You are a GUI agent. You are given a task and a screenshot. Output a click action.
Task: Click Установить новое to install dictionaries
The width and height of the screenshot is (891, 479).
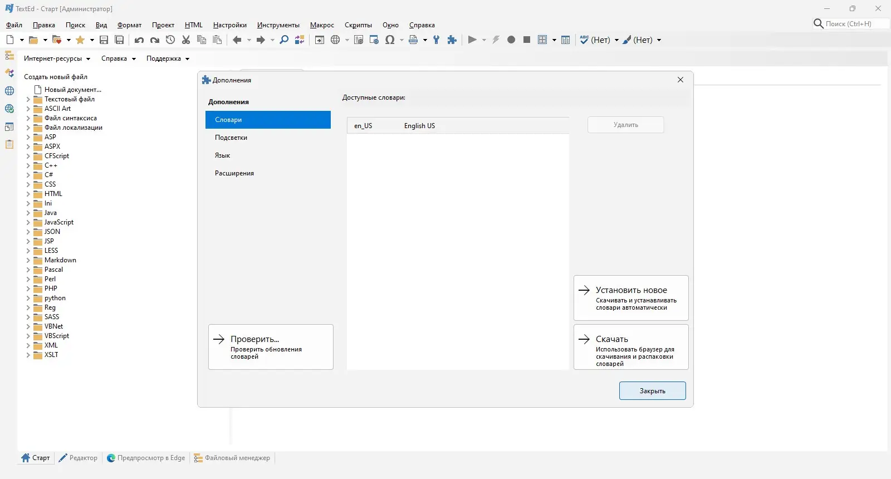pos(631,297)
